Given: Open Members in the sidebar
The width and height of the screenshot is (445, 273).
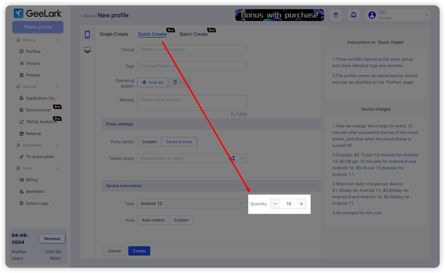Looking at the screenshot, I should (32, 192).
